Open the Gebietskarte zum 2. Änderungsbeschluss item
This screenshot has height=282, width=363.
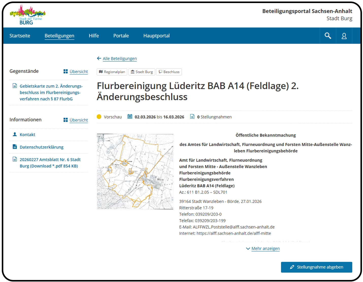51,93
